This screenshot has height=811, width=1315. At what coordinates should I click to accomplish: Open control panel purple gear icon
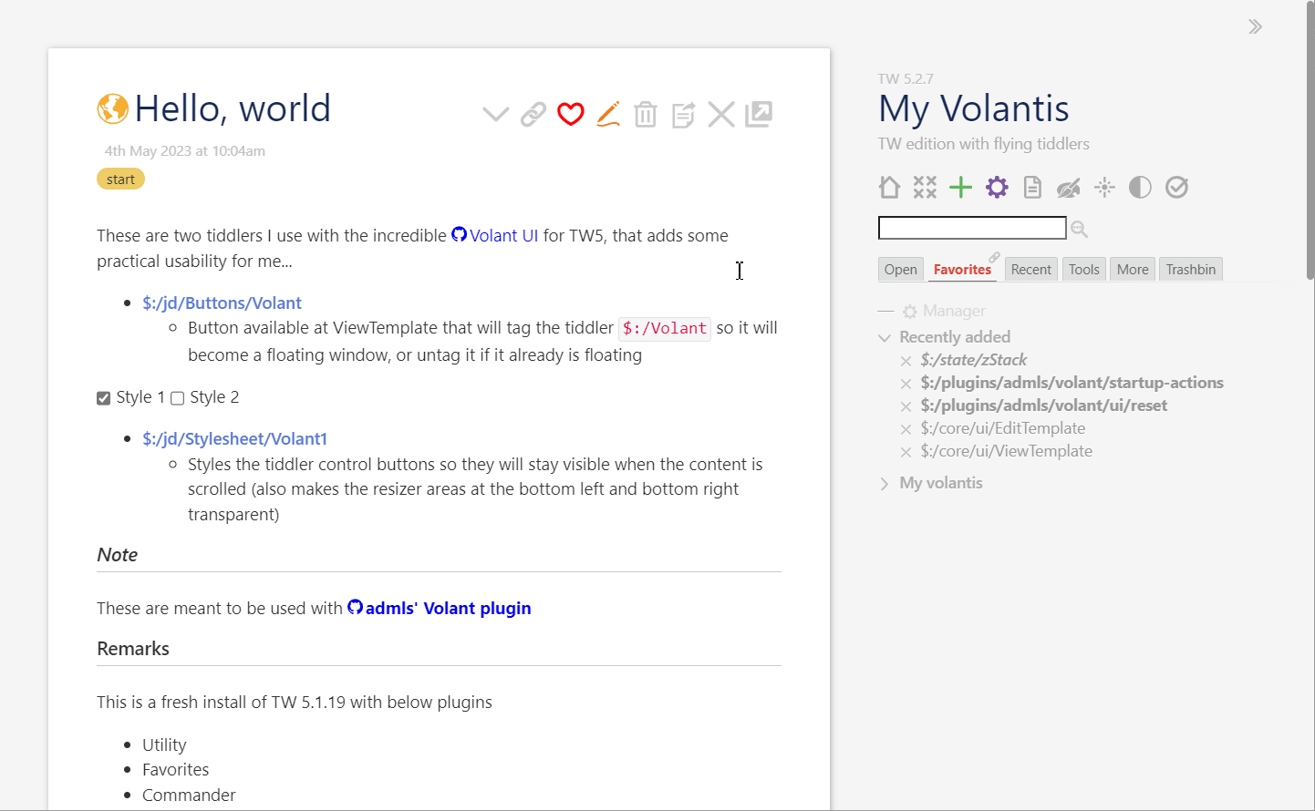(997, 188)
